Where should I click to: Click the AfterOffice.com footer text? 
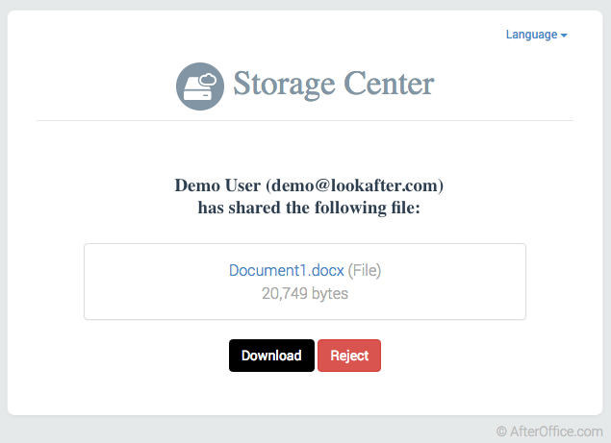pyautogui.click(x=556, y=432)
